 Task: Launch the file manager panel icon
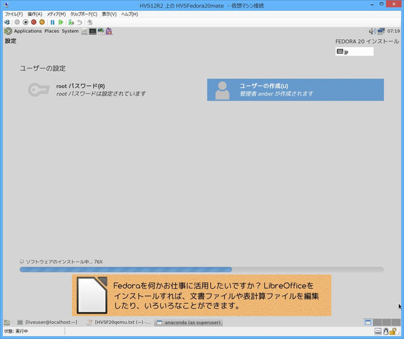point(84,32)
